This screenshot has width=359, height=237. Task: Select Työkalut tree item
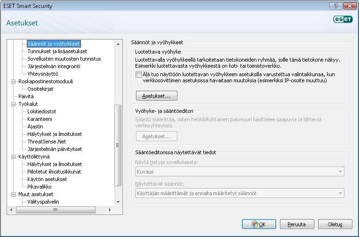coord(28,104)
